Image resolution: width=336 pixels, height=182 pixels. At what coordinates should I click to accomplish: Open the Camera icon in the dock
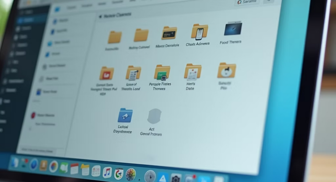click(176, 178)
